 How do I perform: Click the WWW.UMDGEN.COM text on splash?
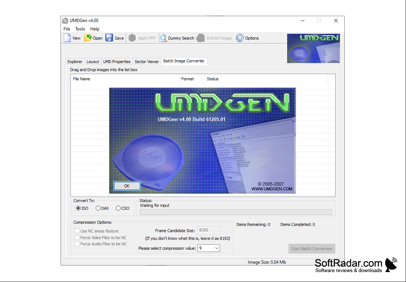click(272, 189)
